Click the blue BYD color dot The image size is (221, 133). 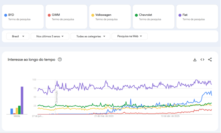[x=6, y=15]
